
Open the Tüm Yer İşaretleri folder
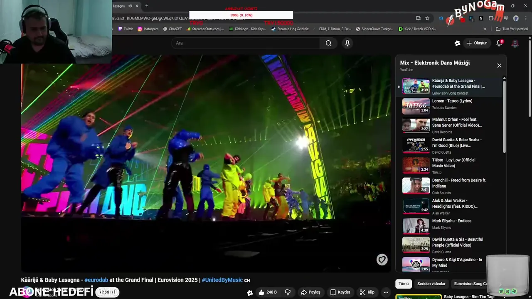[512, 29]
